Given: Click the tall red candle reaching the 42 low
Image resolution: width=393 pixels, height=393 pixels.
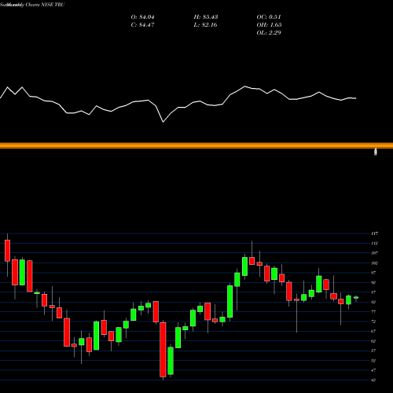Looking at the screenshot, I should (163, 350).
